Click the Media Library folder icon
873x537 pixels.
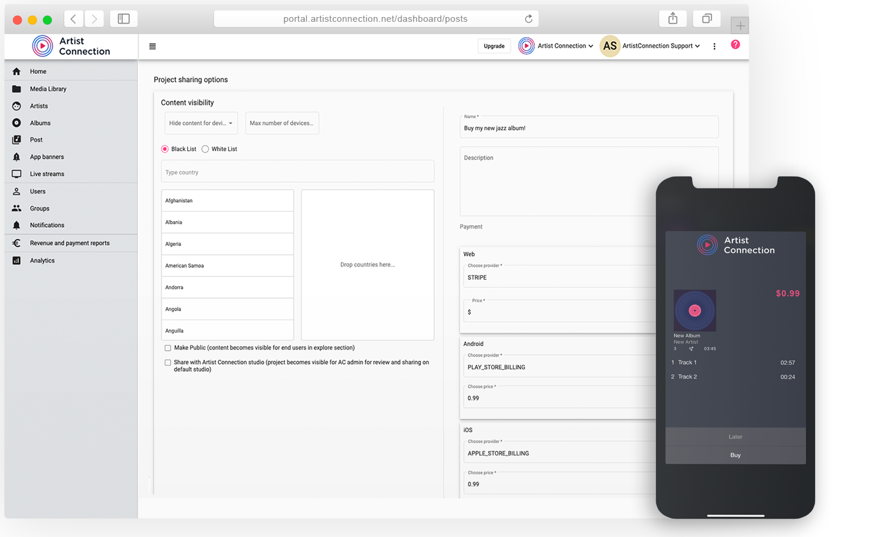coord(17,89)
